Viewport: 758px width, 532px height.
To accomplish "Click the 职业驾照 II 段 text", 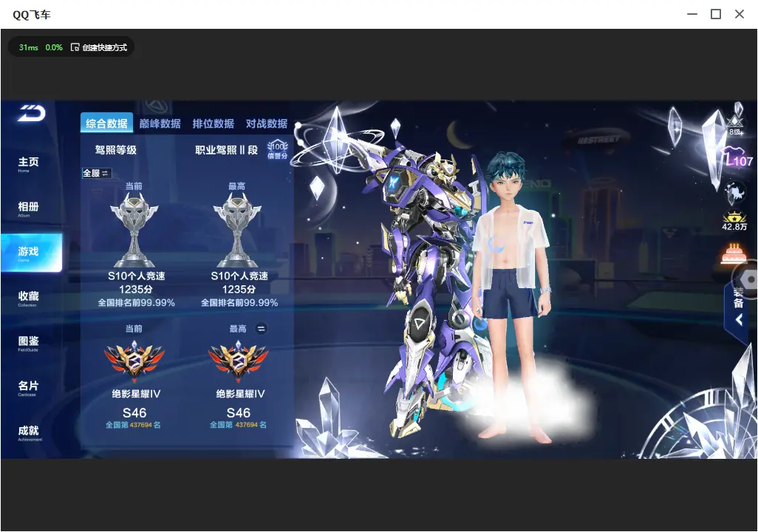I will coord(226,150).
